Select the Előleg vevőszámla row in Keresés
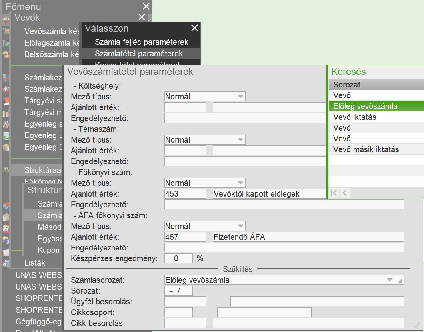This screenshot has height=332, width=424. click(x=376, y=106)
